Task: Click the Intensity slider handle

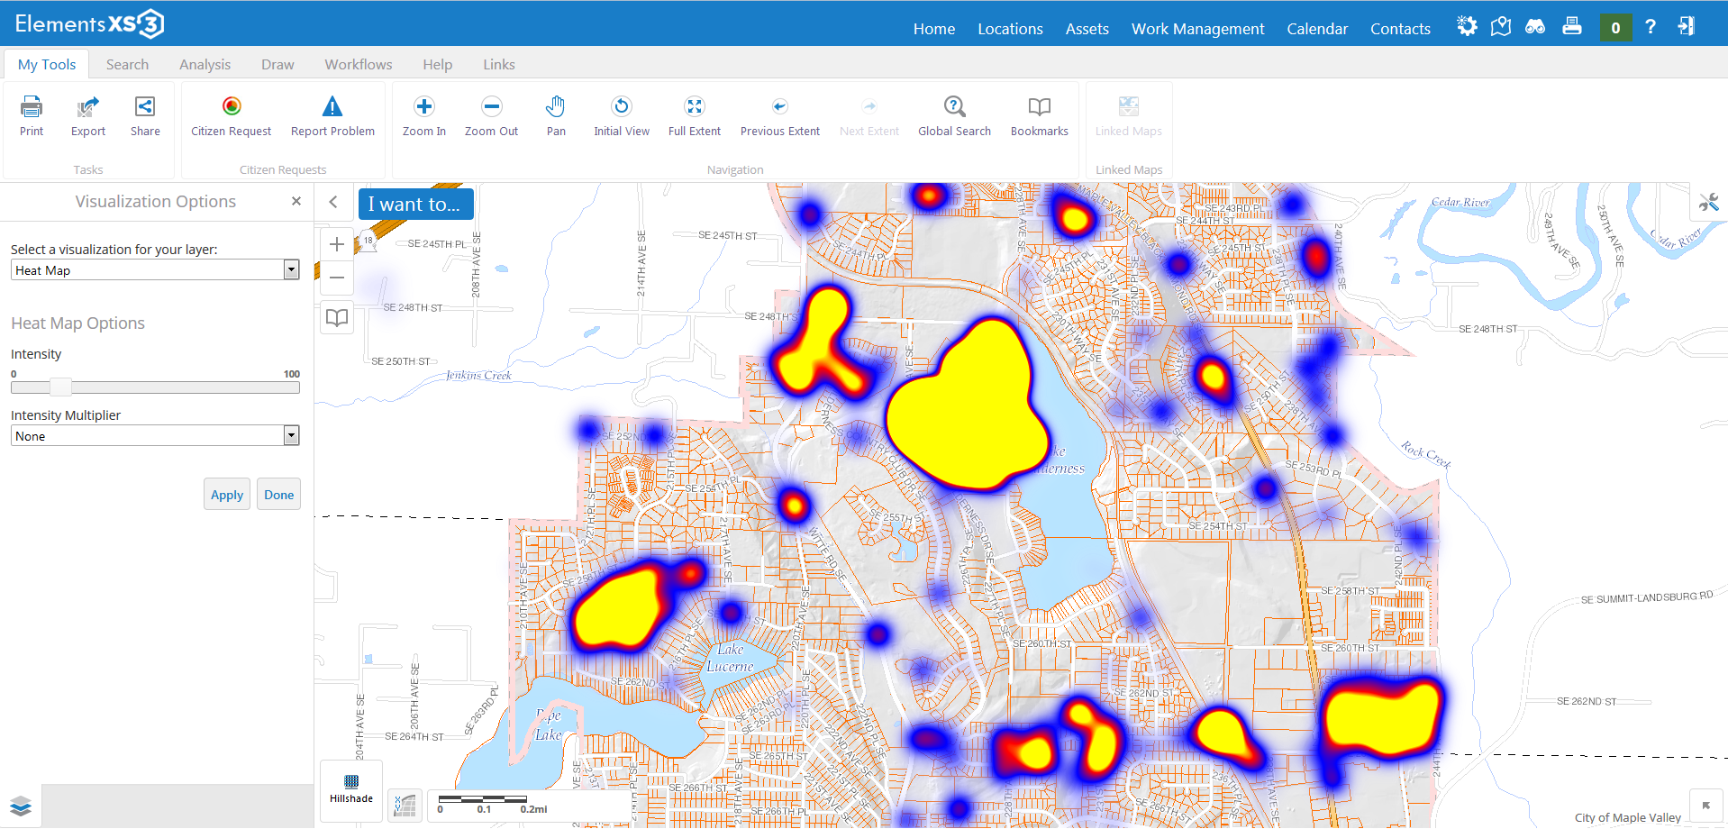Action: point(60,387)
